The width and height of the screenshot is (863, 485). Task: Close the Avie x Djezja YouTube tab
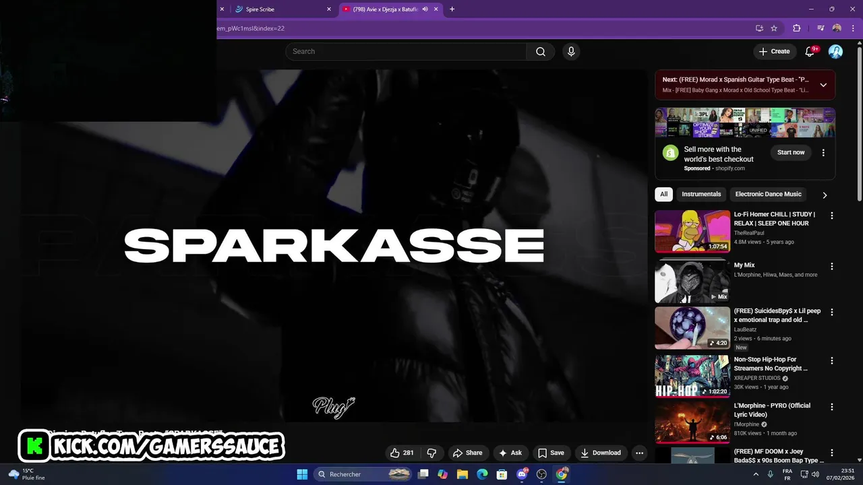tap(436, 9)
